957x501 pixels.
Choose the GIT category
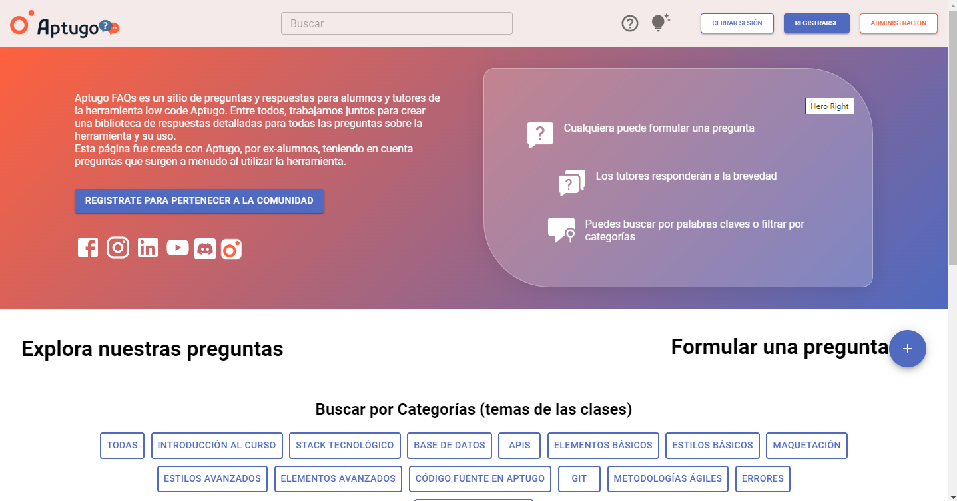coord(579,478)
